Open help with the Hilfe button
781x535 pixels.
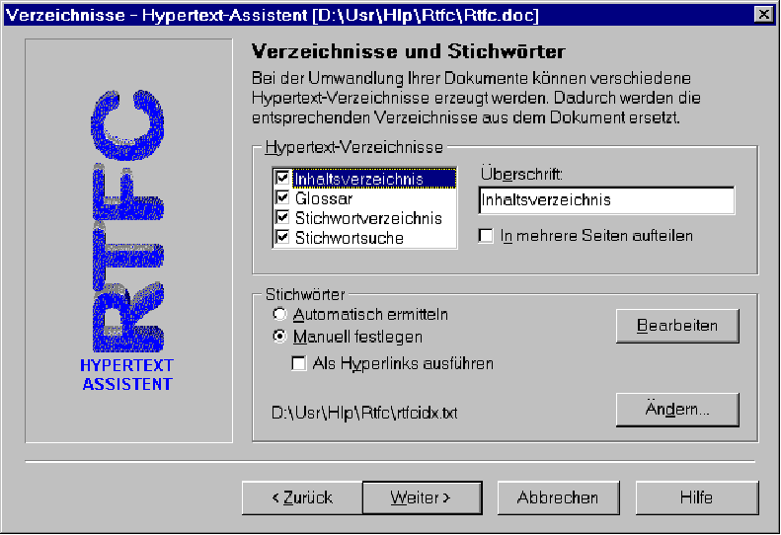tap(696, 497)
